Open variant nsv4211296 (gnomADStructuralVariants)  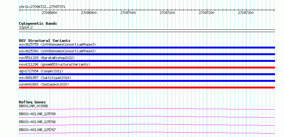point(55,64)
